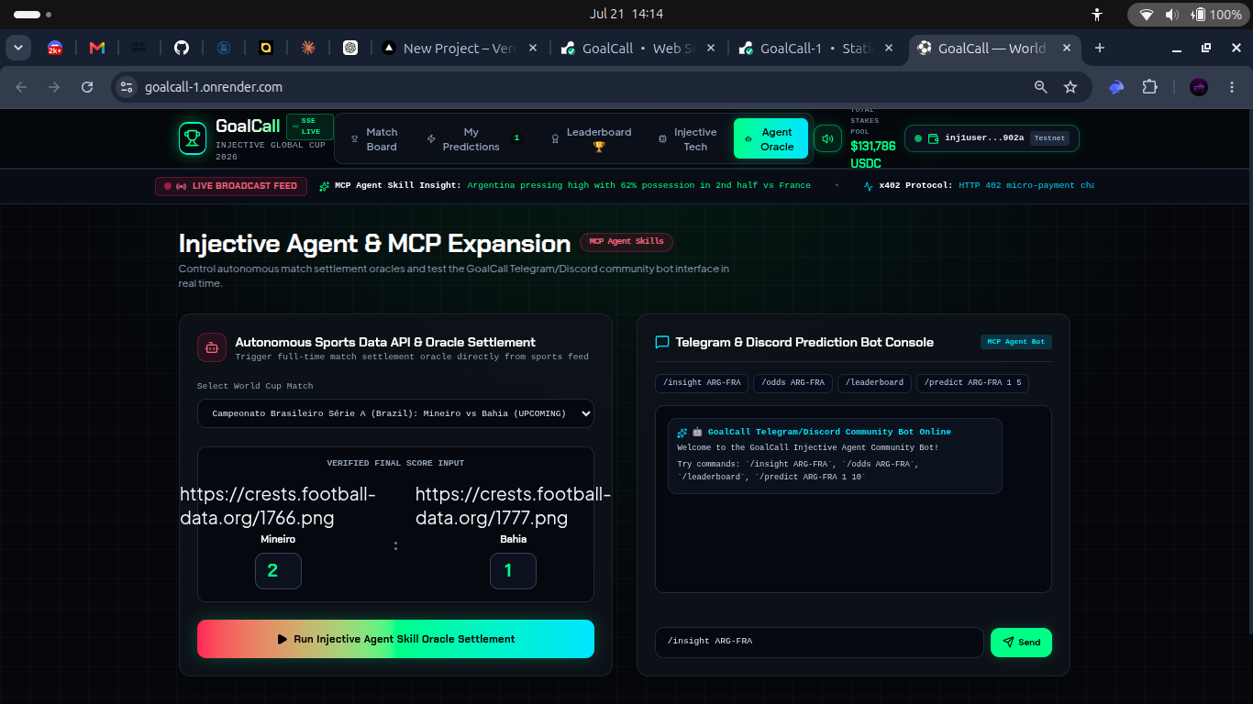Click the Mineiro score input field

click(x=278, y=571)
